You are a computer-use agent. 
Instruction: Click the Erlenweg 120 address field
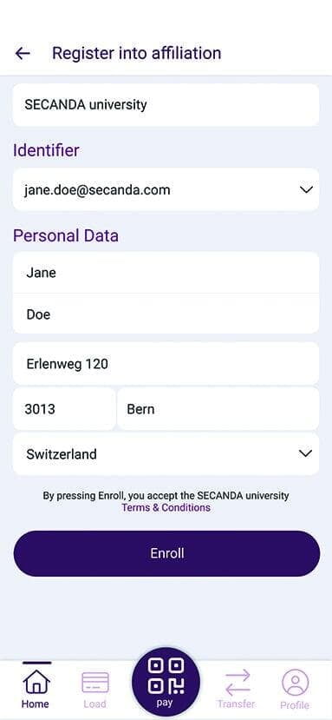pyautogui.click(x=166, y=364)
